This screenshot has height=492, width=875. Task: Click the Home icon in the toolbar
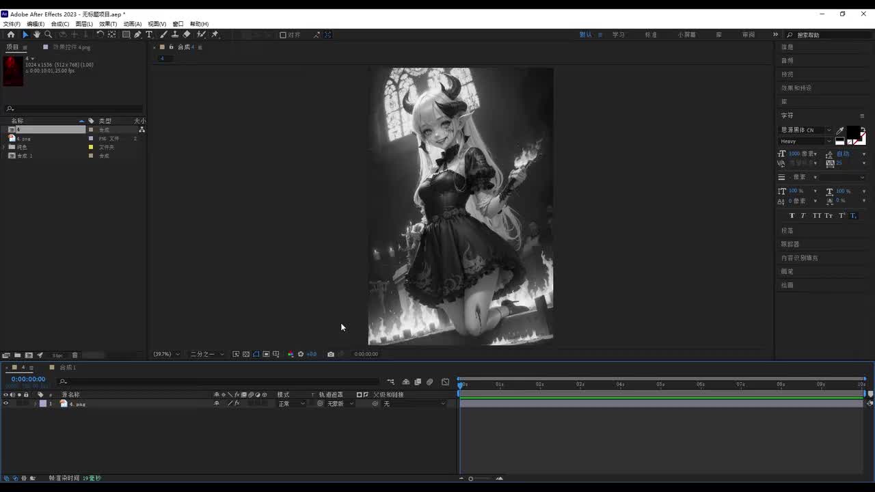[x=11, y=34]
